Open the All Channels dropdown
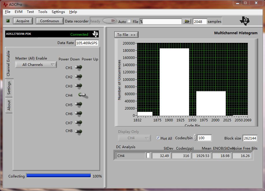The height and width of the screenshot is (191, 265). click(36, 65)
